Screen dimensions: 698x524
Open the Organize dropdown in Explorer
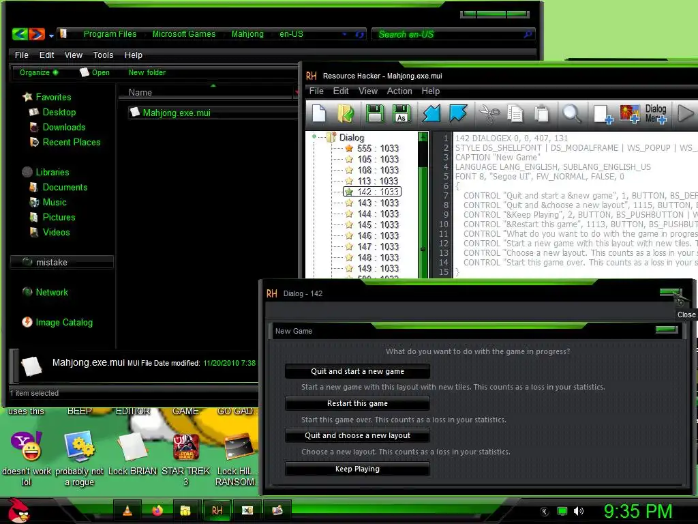(38, 72)
